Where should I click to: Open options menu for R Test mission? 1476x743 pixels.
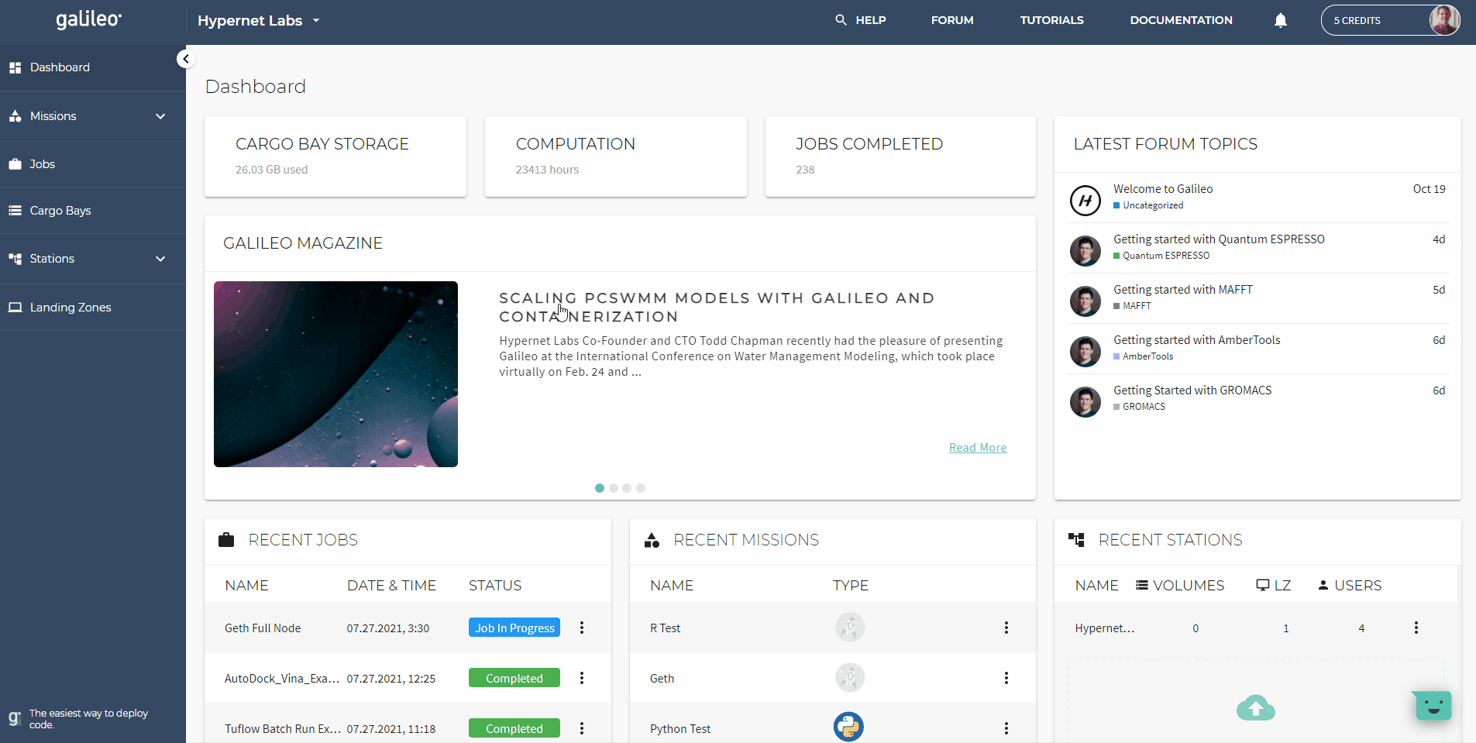[x=1006, y=628]
